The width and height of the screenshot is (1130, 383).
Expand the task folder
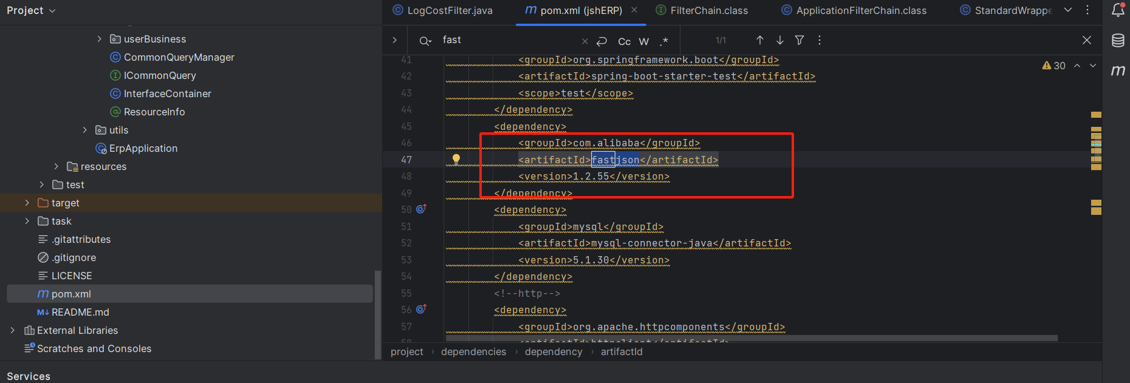(27, 221)
